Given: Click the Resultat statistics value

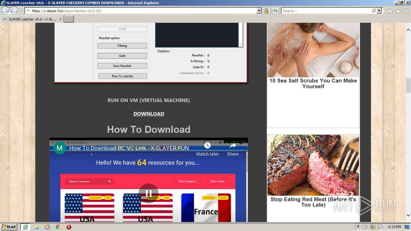Looking at the screenshot, I should click(x=208, y=56).
